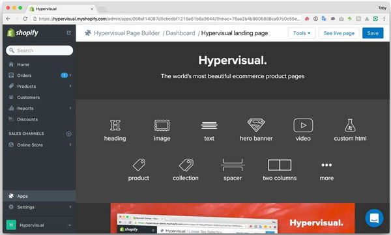The image size is (391, 235).
Task: Save the landing page
Action: pyautogui.click(x=373, y=33)
